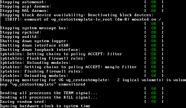186x108 pixels.
Task: Click the OK status for Stopping automount
Action: [x=154, y=2]
